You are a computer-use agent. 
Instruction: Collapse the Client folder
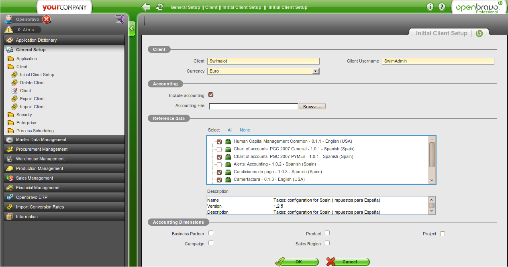[x=10, y=67]
